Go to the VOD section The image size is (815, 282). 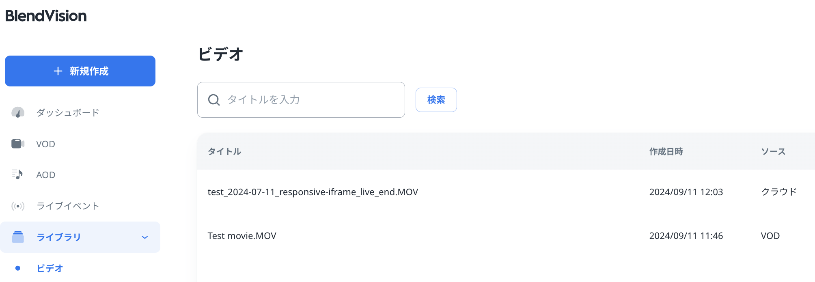click(45, 144)
